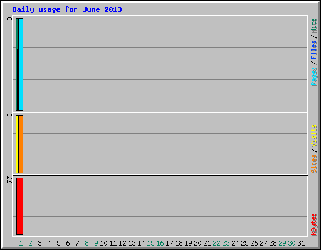This screenshot has width=321, height=250.
Task: Click the Sites legend label
Action: point(313,164)
